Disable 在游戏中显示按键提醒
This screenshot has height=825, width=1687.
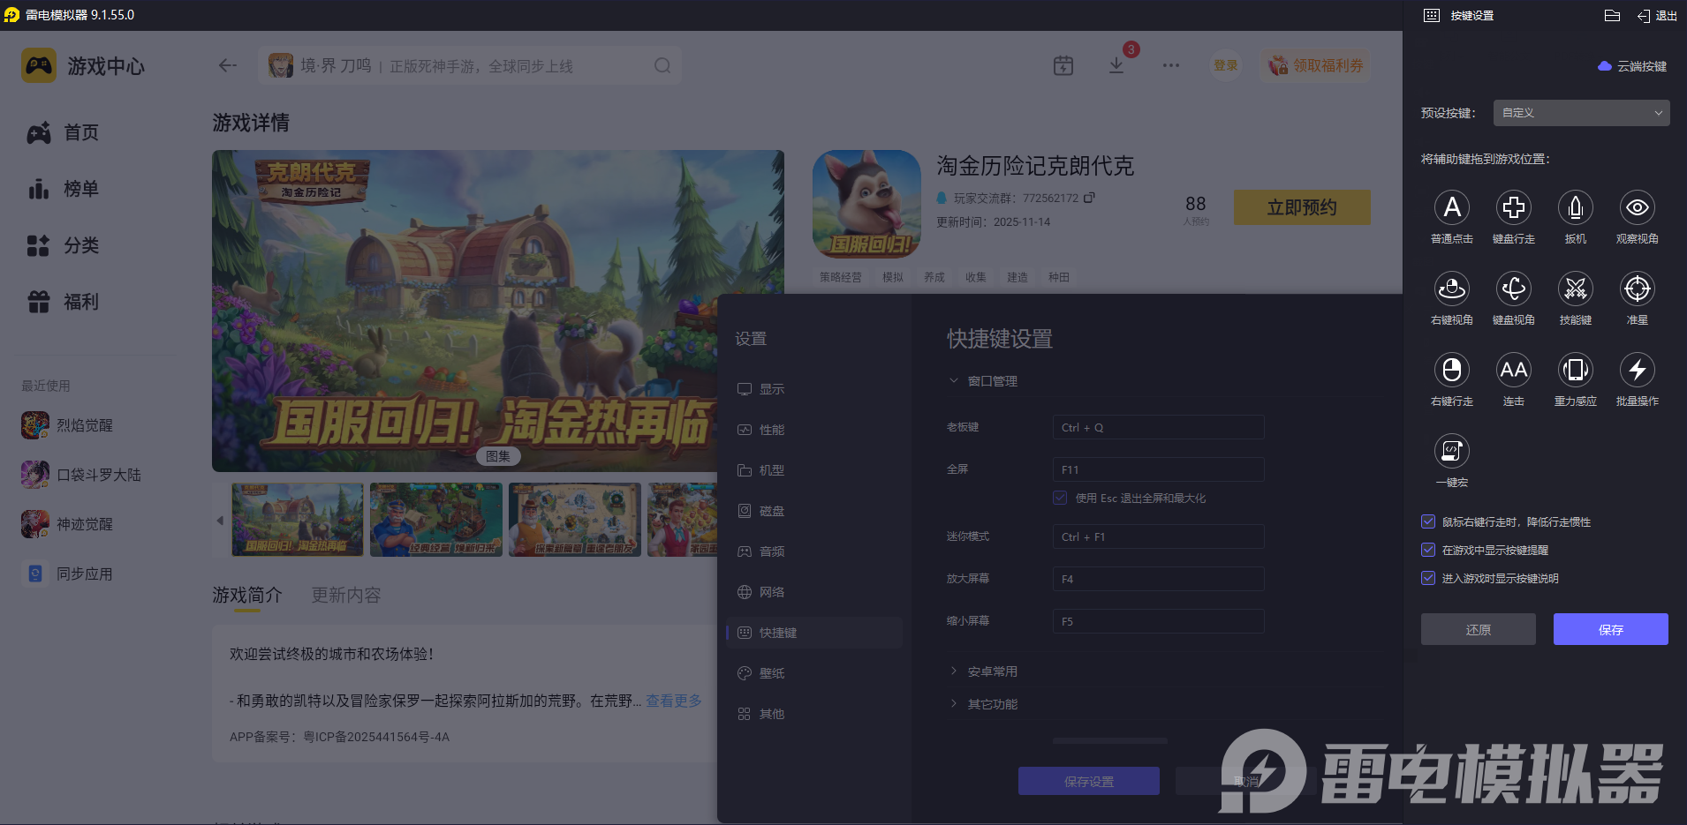(1427, 550)
